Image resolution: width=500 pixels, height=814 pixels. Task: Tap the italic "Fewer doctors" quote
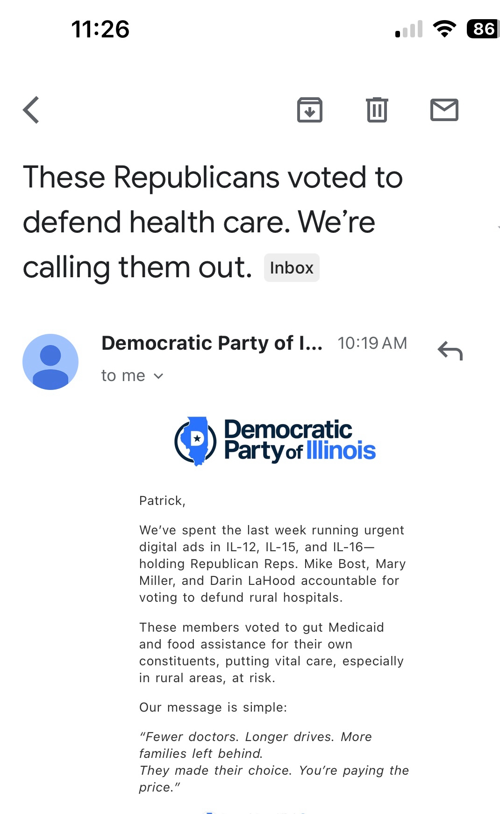click(273, 762)
